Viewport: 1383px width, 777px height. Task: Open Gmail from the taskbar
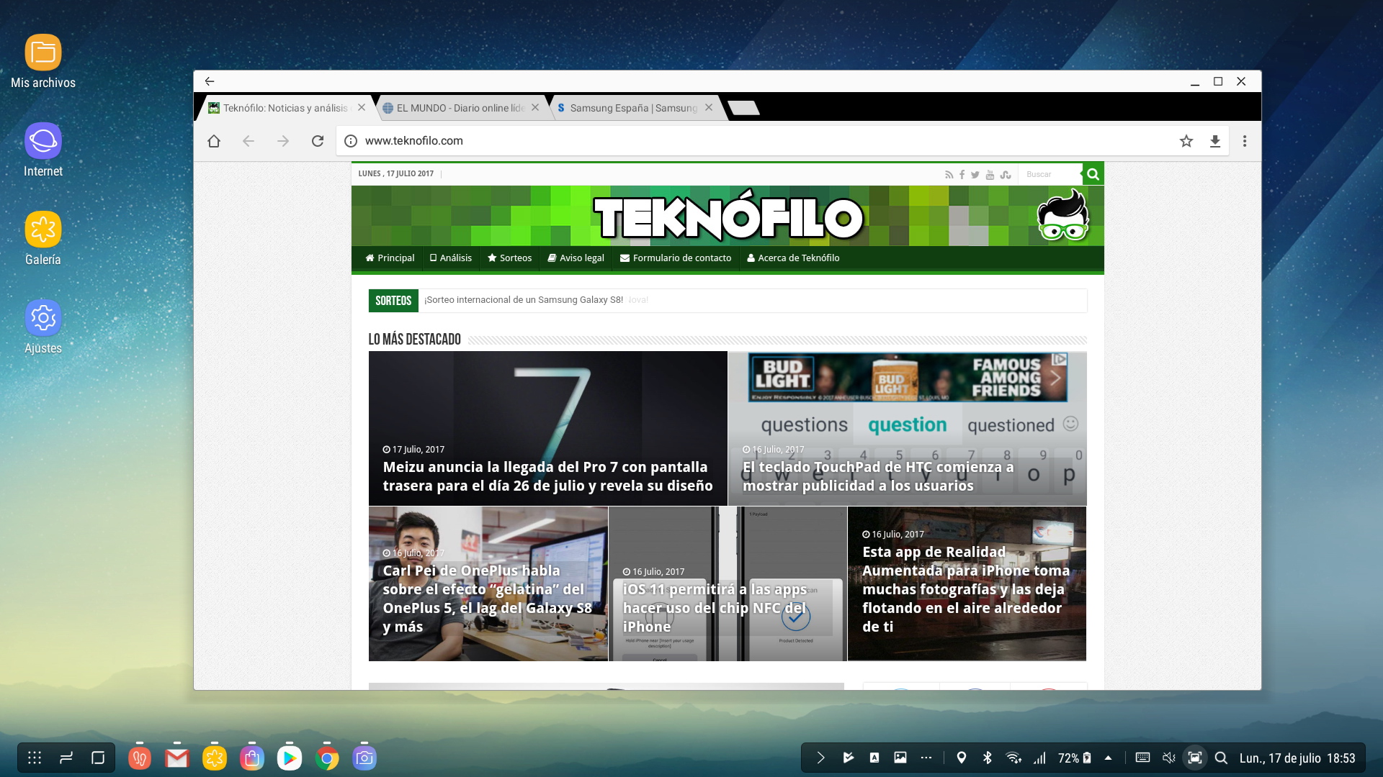[x=177, y=758]
